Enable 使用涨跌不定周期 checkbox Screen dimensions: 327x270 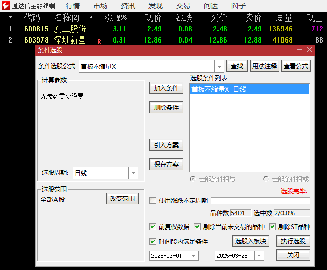[x=152, y=201]
